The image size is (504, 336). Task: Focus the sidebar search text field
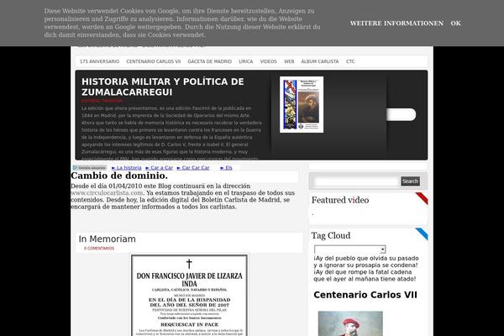pos(356,181)
